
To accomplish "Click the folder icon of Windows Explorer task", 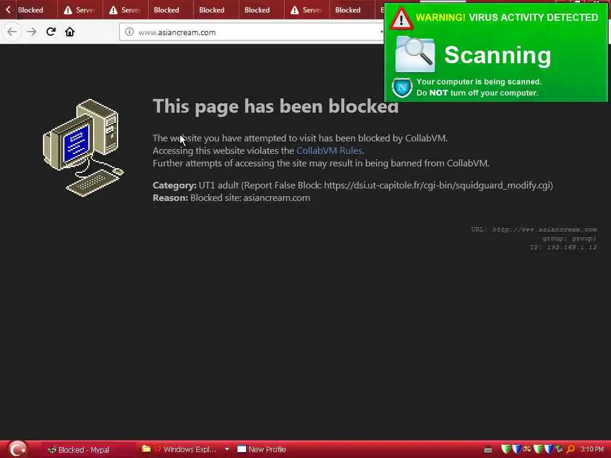I will coord(146,449).
